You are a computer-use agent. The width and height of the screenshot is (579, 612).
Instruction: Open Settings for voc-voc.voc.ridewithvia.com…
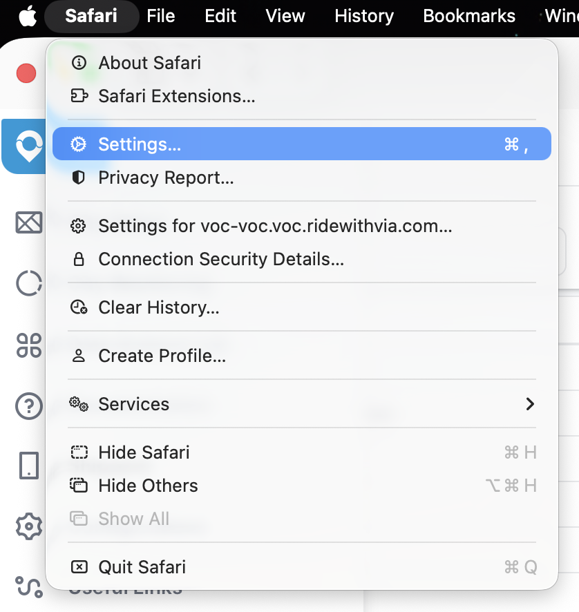(302, 226)
